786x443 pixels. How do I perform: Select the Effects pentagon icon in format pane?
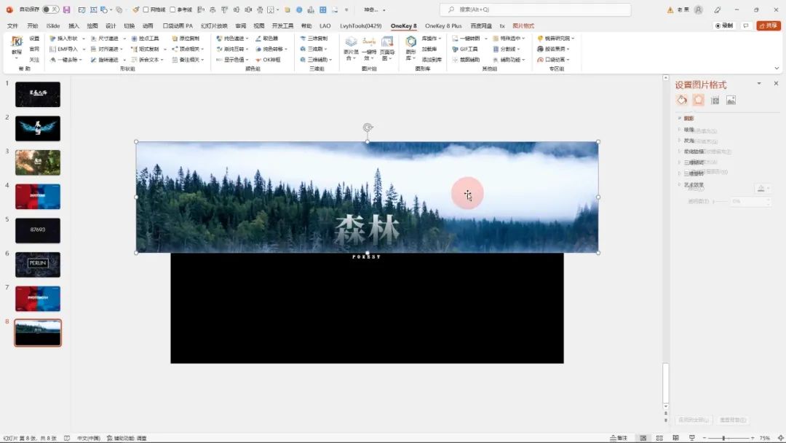point(699,100)
